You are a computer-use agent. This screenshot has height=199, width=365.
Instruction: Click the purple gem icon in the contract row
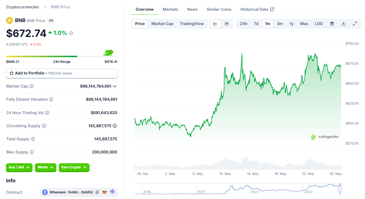pyautogui.click(x=112, y=192)
